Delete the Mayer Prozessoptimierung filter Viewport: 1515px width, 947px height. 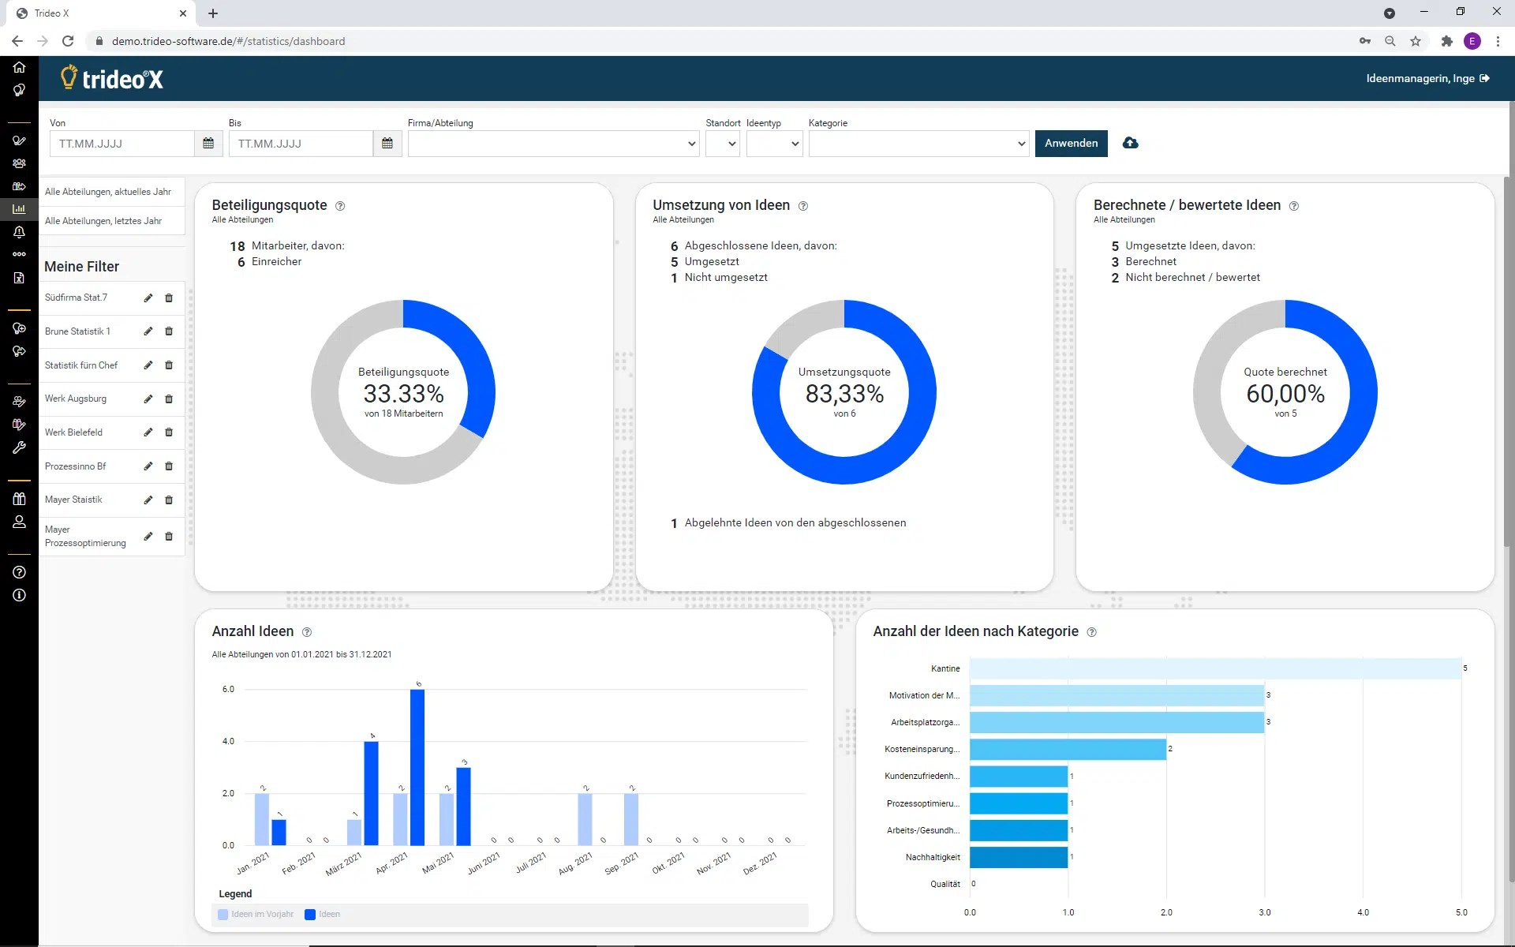pos(169,537)
